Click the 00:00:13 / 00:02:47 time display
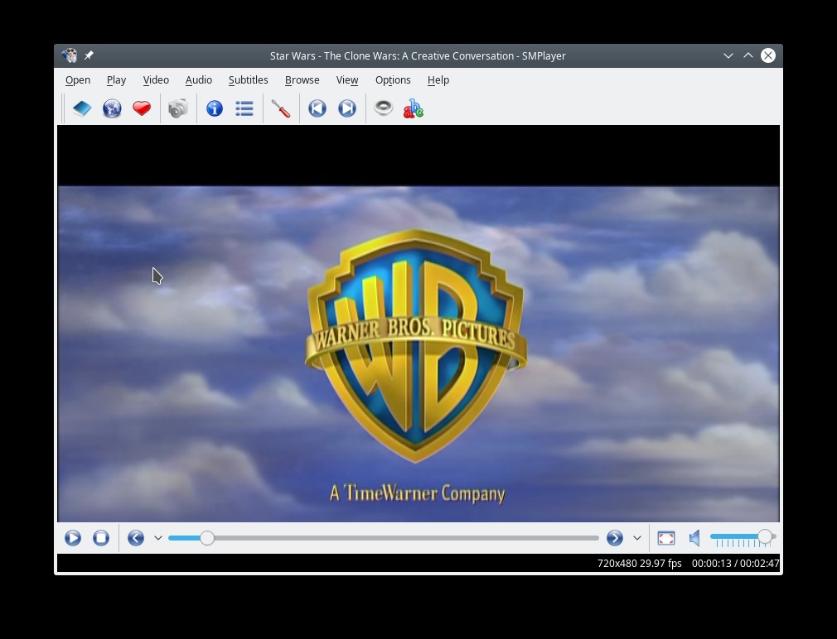 click(x=736, y=564)
